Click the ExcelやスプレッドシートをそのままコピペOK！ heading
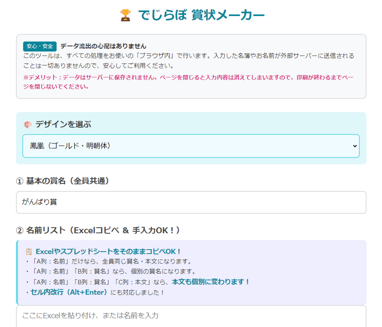The width and height of the screenshot is (382, 327). coord(108,252)
